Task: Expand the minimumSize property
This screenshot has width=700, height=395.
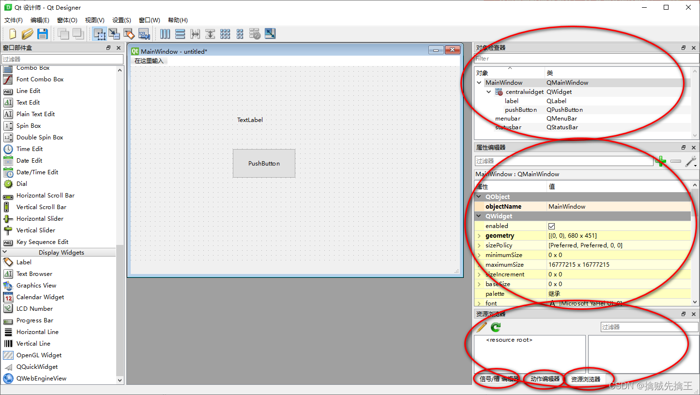Action: click(x=479, y=255)
